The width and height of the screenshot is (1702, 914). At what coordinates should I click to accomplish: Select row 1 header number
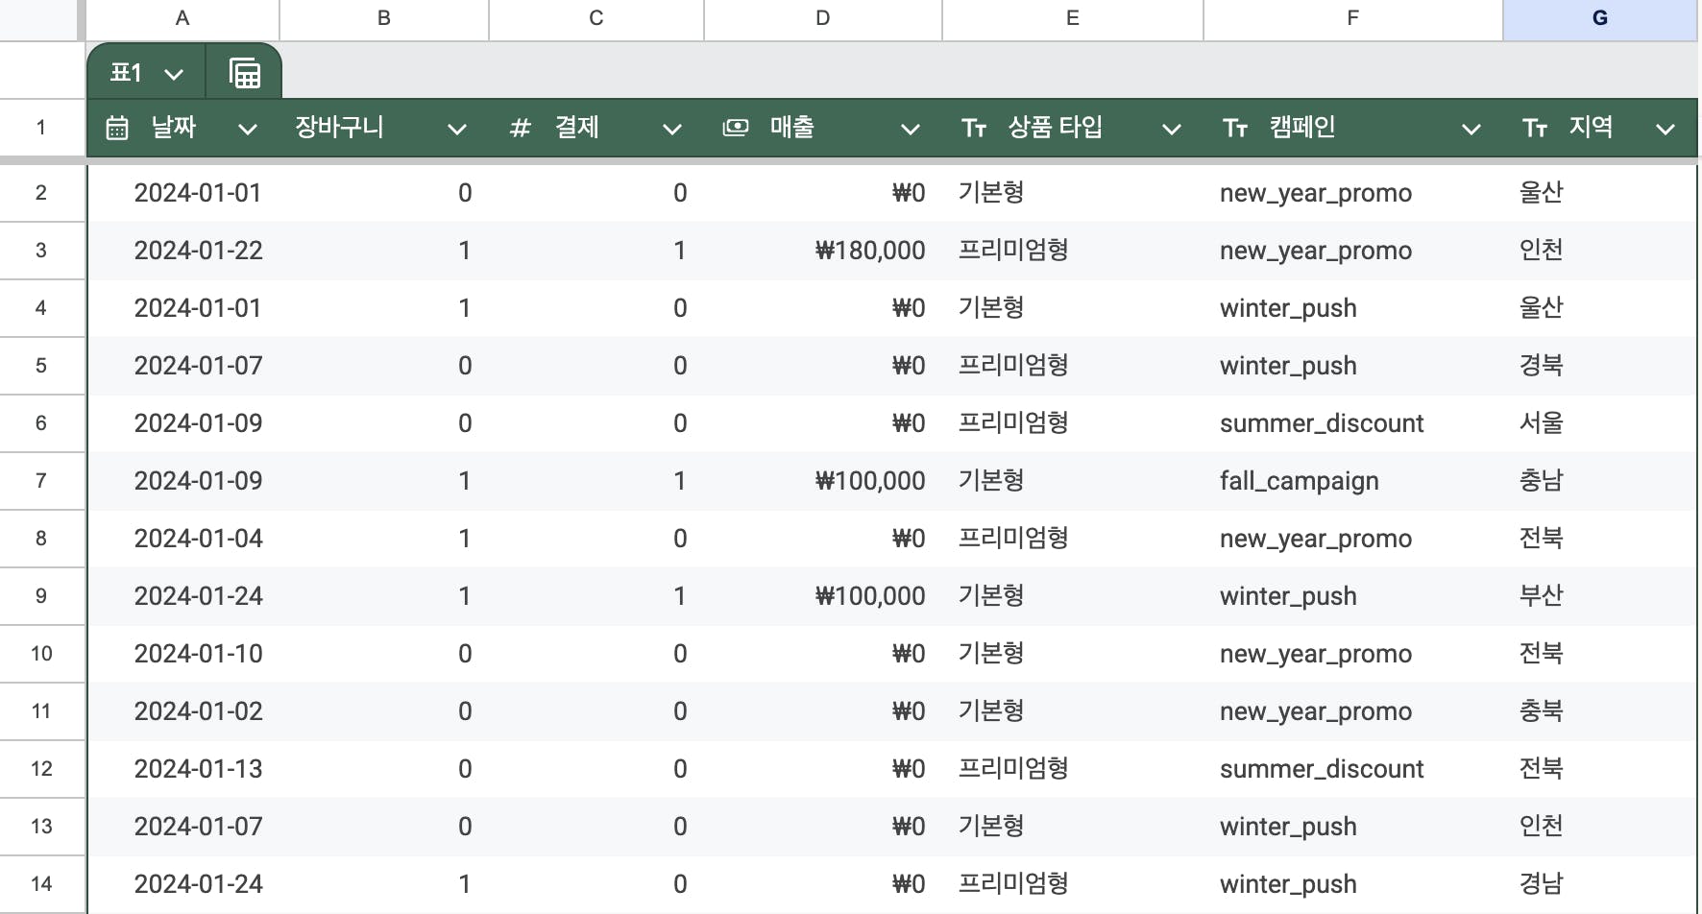pos(41,127)
